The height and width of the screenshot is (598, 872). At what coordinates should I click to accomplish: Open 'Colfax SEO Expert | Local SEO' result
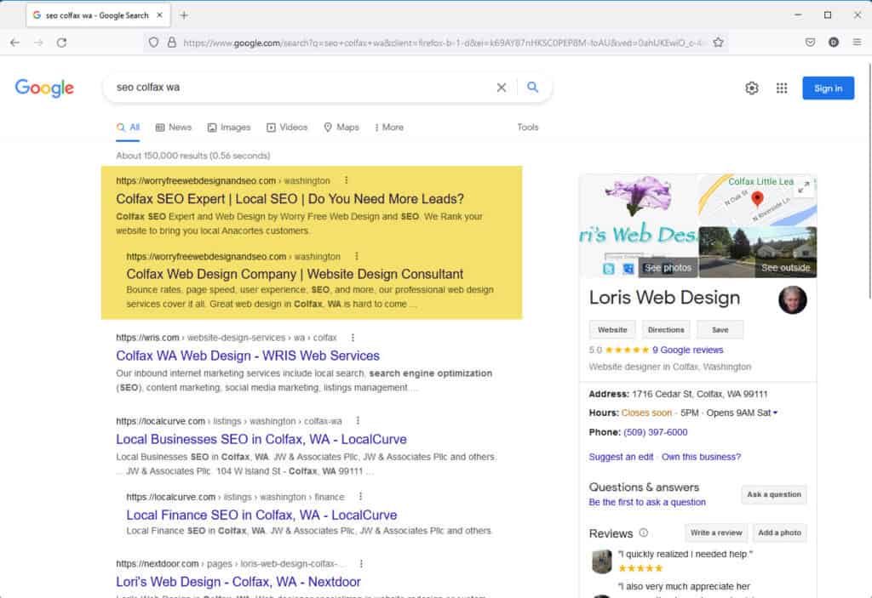(290, 199)
